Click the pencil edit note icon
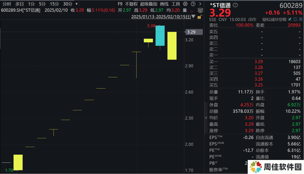304x174 pixels. [x=290, y=19]
